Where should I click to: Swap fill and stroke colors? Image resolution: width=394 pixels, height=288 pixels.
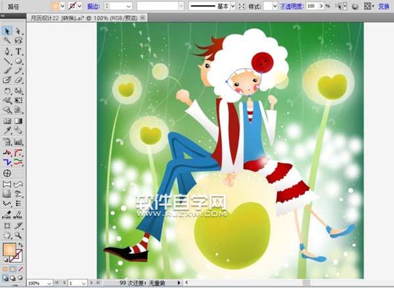click(20, 245)
